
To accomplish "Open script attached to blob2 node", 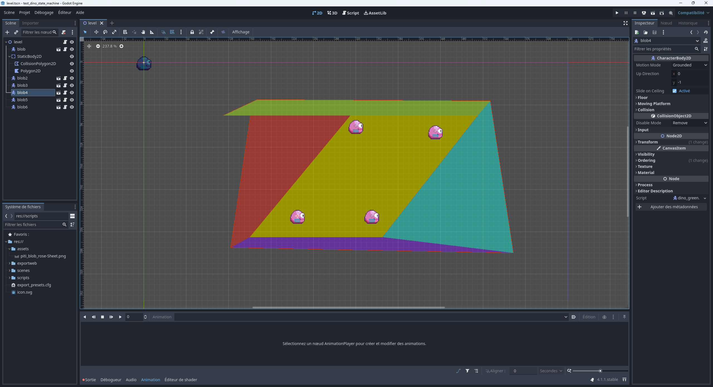I will pos(65,78).
